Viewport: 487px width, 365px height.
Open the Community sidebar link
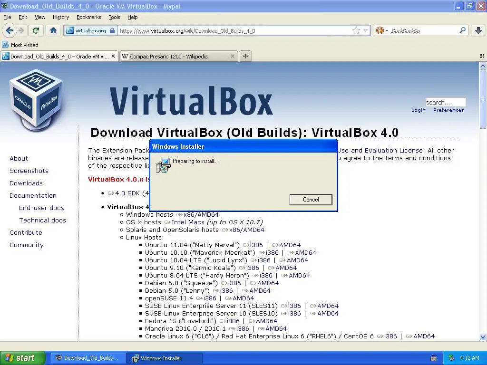[x=27, y=245]
